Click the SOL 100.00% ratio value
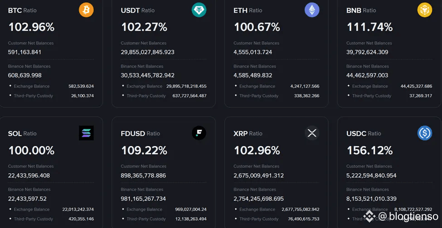Image resolution: width=442 pixels, height=228 pixels. click(x=31, y=150)
